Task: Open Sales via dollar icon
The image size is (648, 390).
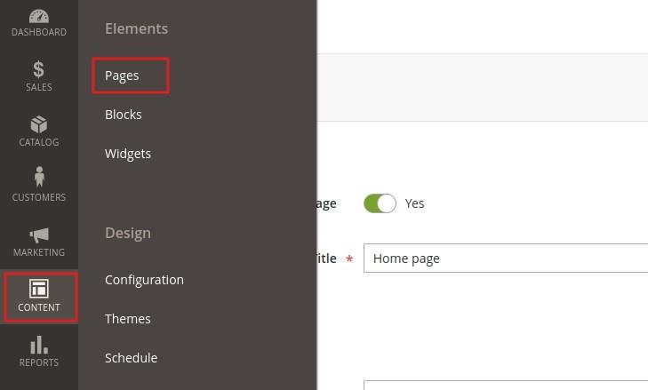Action: click(x=38, y=69)
